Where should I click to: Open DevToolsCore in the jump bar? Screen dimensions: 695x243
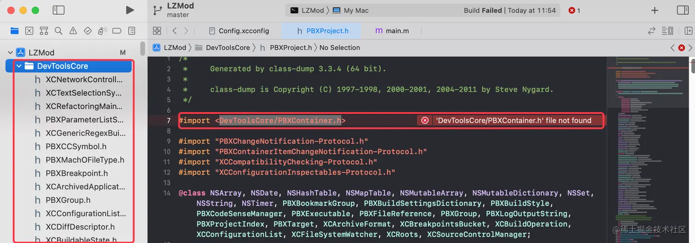point(222,47)
